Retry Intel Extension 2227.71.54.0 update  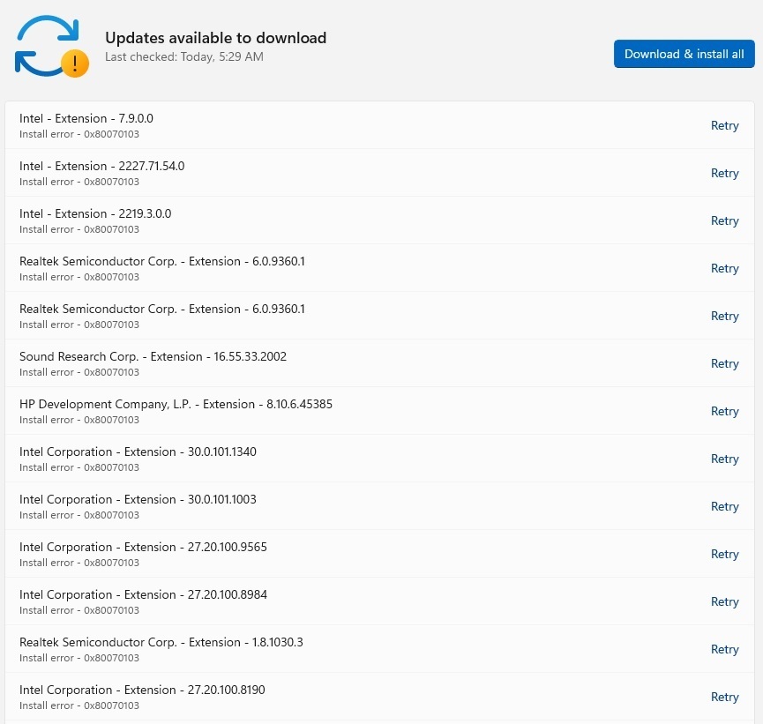pos(724,173)
